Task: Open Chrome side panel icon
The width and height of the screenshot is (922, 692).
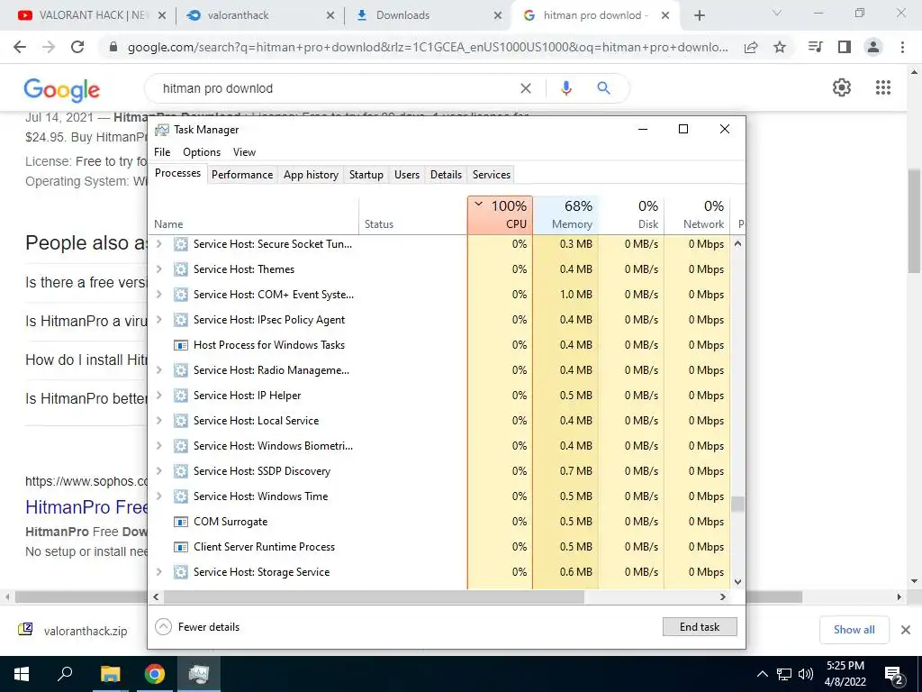Action: click(845, 47)
